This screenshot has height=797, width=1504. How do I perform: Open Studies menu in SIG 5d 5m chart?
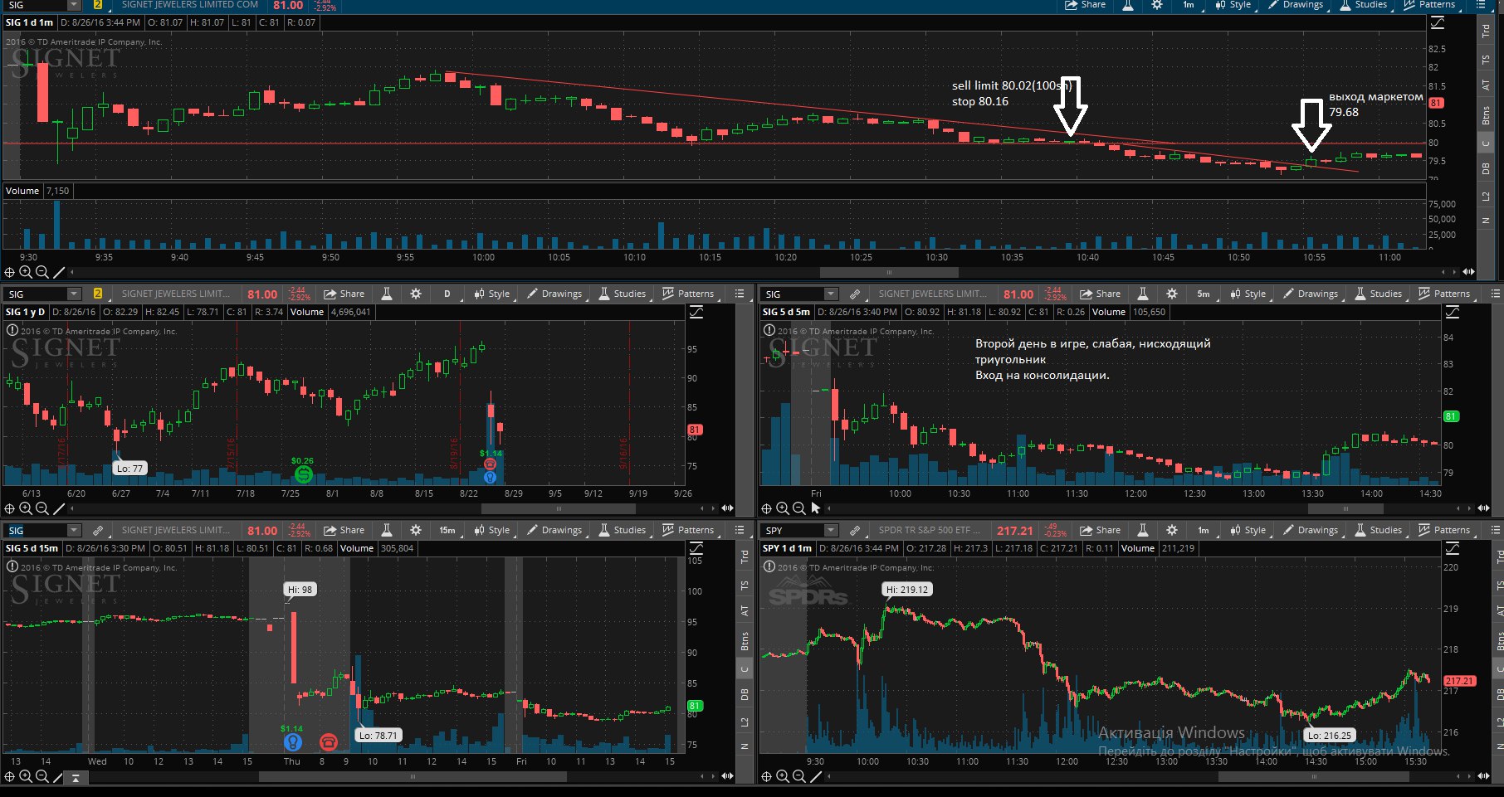(x=1379, y=294)
